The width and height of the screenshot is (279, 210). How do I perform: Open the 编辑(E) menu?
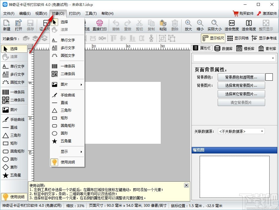coord(25,14)
